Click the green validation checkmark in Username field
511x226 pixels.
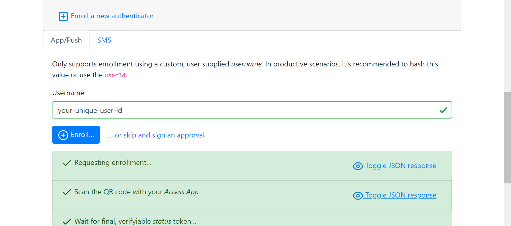(443, 110)
